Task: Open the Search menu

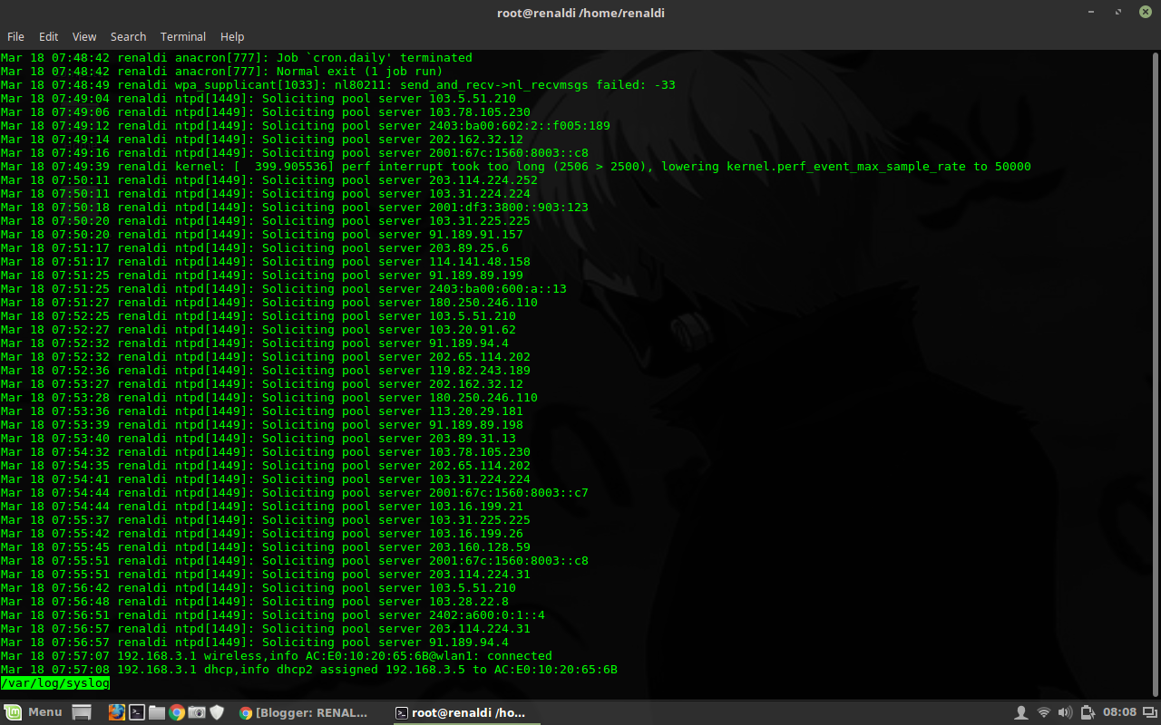Action: (x=128, y=36)
